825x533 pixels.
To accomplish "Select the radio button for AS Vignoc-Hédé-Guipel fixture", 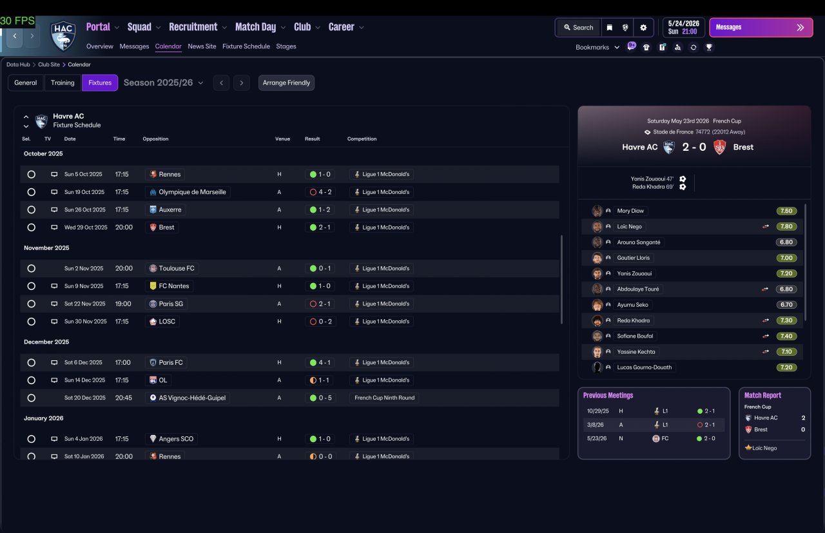I will pos(31,398).
